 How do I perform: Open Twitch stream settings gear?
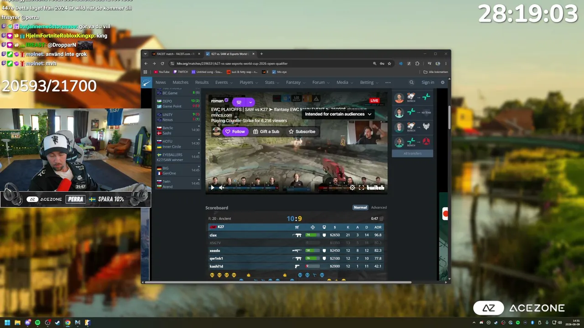coord(352,187)
